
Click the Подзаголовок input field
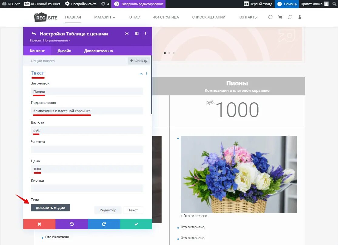pos(87,111)
